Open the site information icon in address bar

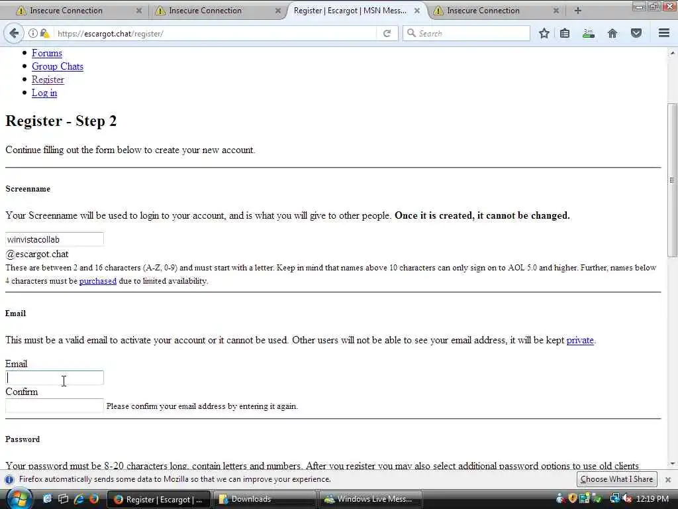[33, 33]
